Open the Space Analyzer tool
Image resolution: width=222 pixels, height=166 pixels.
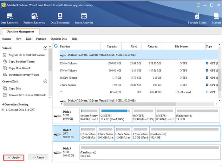point(84,18)
